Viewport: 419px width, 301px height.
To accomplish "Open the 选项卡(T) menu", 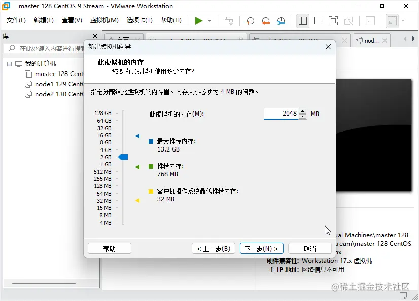I will 139,20.
